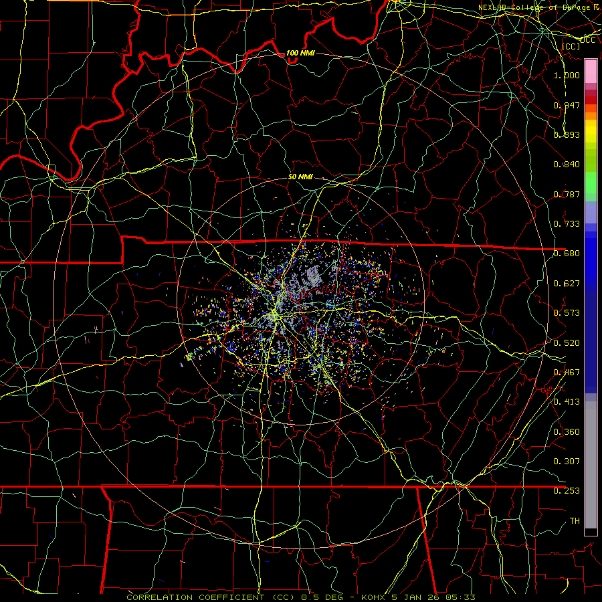Click the 0.680 scale value
This screenshot has width=602, height=602.
coord(567,254)
